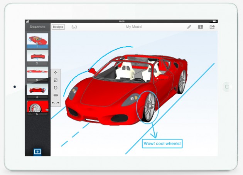Select the zoom/fit view tool
This screenshot has width=243, height=175.
point(56,80)
